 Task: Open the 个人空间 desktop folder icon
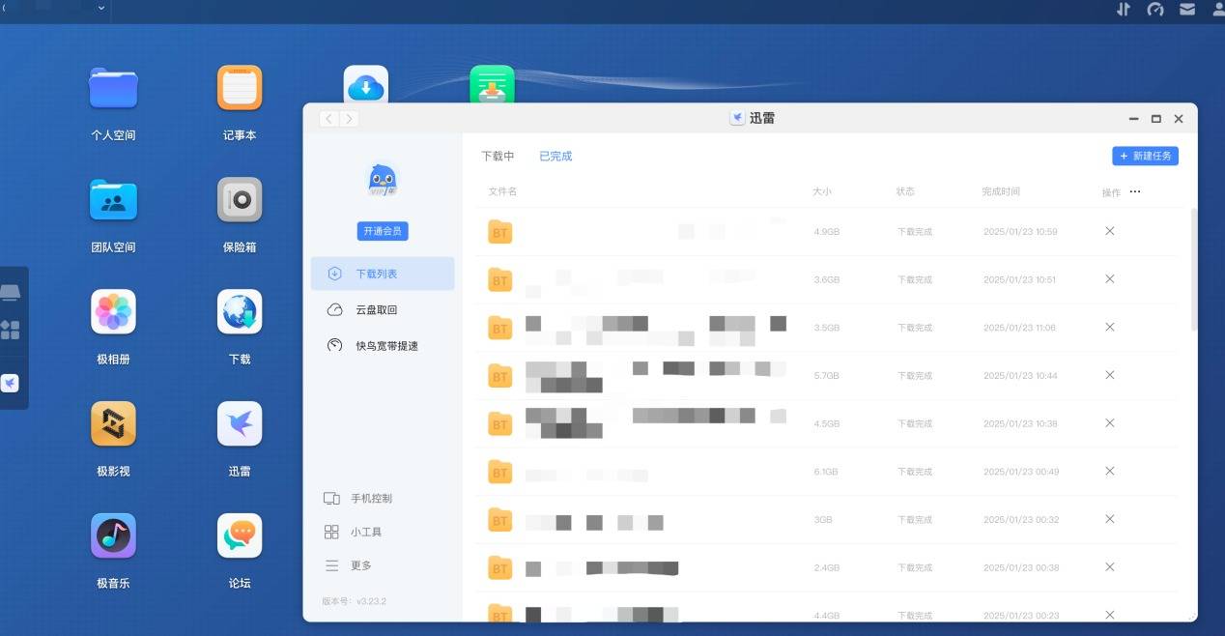113,88
